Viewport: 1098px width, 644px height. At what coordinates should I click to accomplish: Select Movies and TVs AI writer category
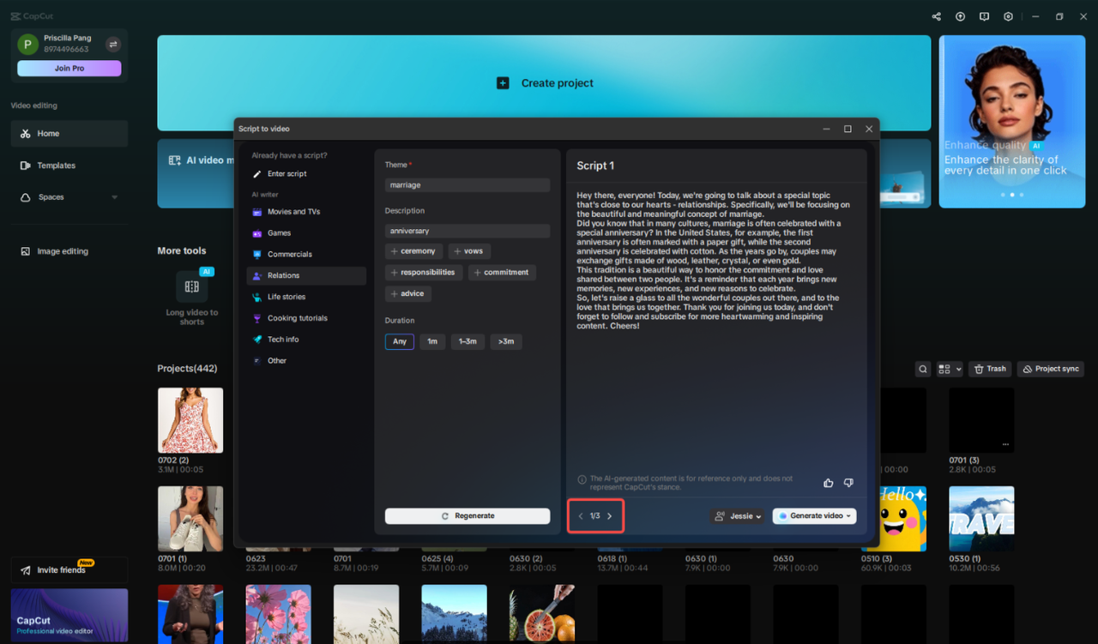coord(306,212)
